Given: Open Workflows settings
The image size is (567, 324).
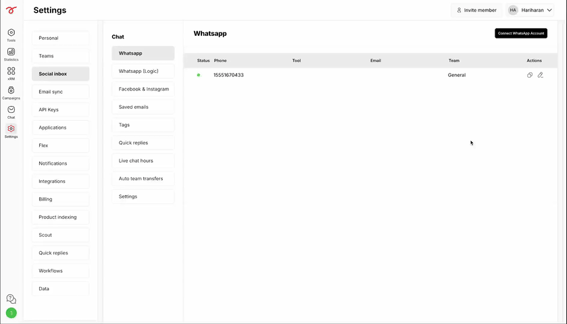Looking at the screenshot, I should coord(60,271).
